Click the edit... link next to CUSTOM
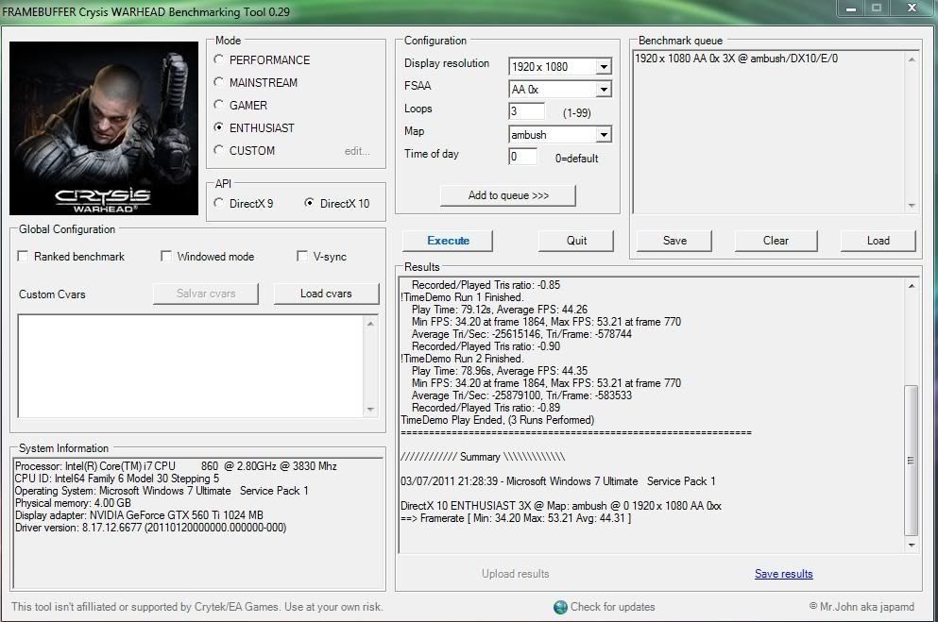The image size is (938, 622). tap(357, 151)
